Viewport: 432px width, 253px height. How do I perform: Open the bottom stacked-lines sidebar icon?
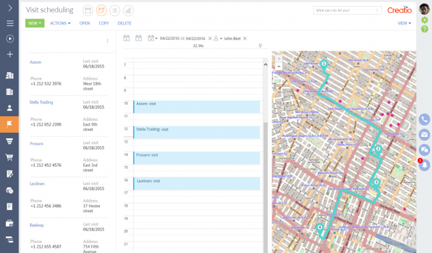point(10,240)
